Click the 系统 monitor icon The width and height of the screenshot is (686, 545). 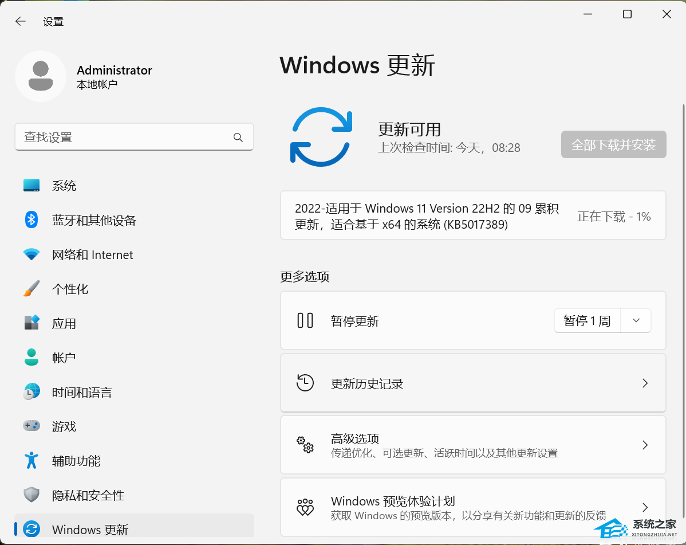coord(31,185)
